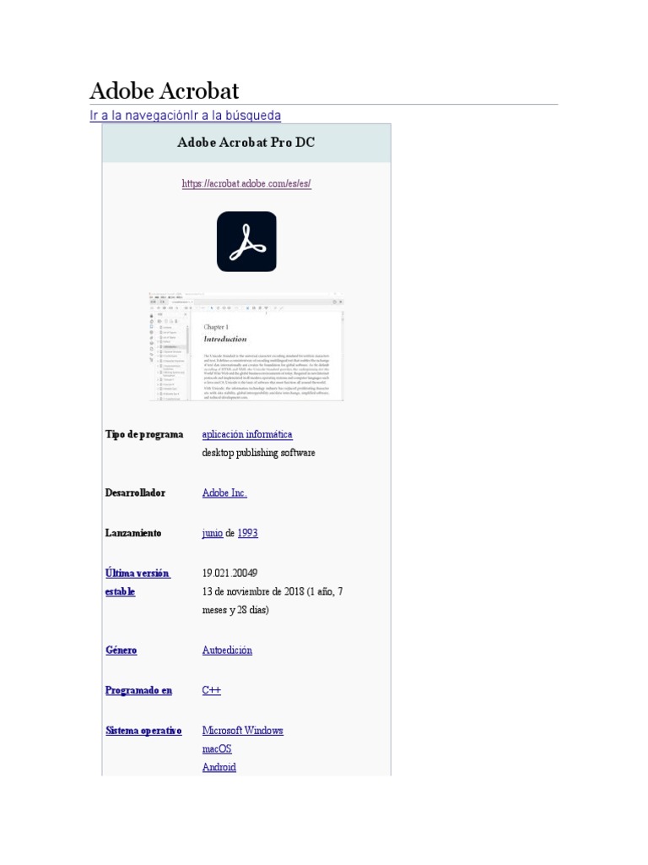Select the 'Adobe Acrobat Pro DC' infobox title
Viewport: 648px width, 865px height.
pyautogui.click(x=246, y=142)
